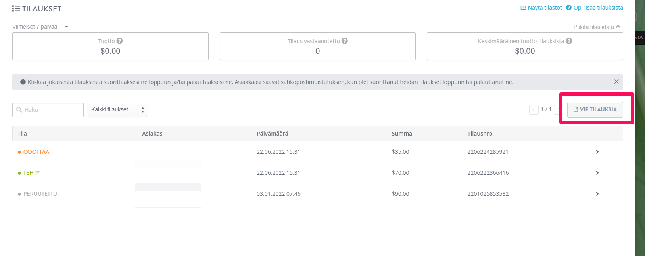This screenshot has width=645, height=256.
Task: Click help icon next to Tuotto
Action: pos(120,41)
